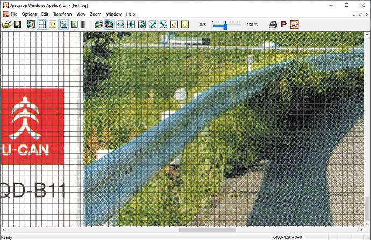The height and width of the screenshot is (240, 371).
Task: Maximize the Jpegcrop application window
Action: tap(347, 5)
